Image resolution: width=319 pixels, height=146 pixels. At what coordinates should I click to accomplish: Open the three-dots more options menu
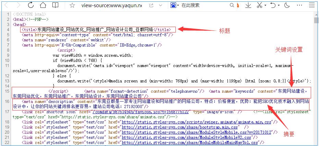click(x=299, y=5)
